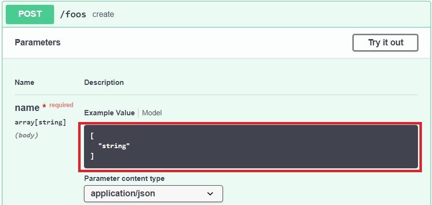Click the "Parameter content type" label

[x=124, y=178]
